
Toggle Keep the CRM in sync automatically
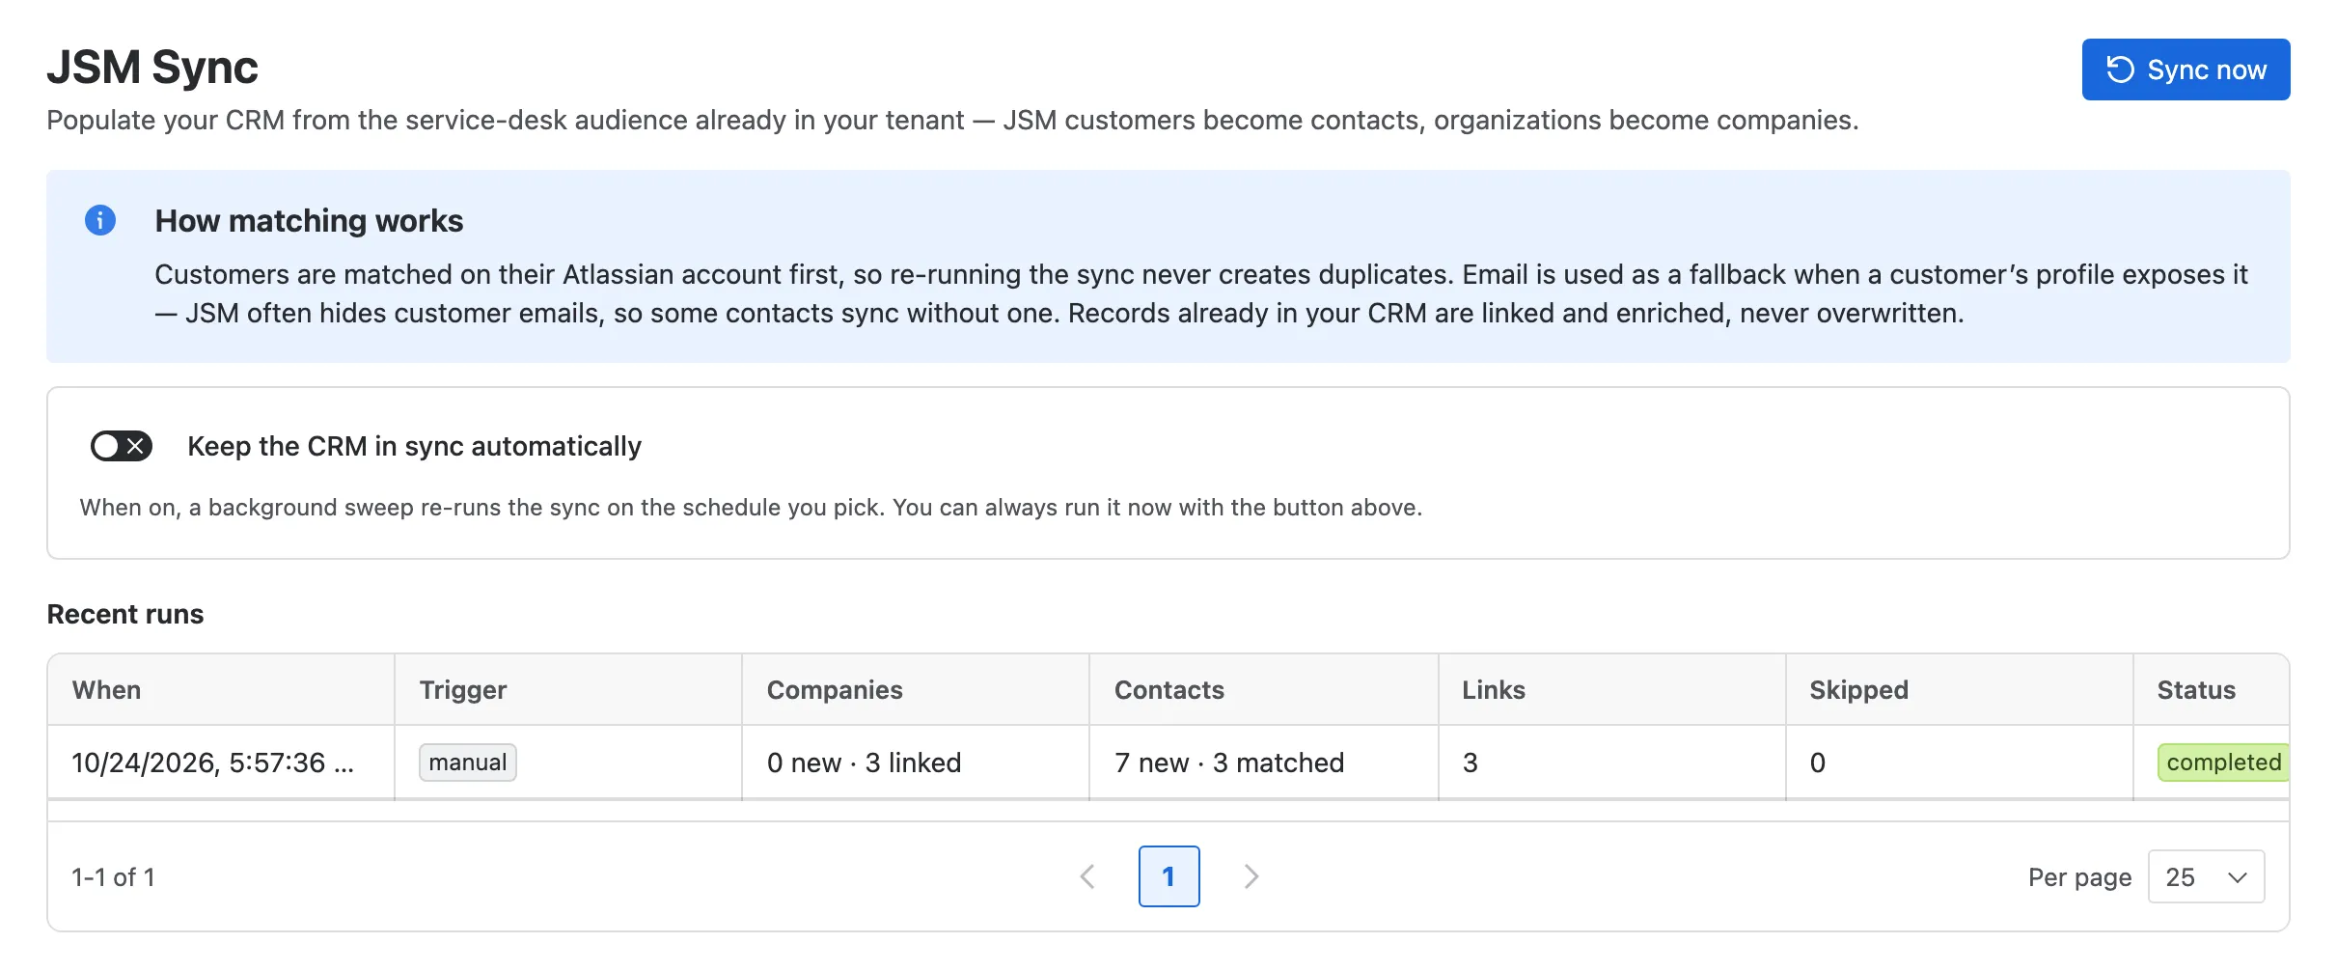(122, 446)
